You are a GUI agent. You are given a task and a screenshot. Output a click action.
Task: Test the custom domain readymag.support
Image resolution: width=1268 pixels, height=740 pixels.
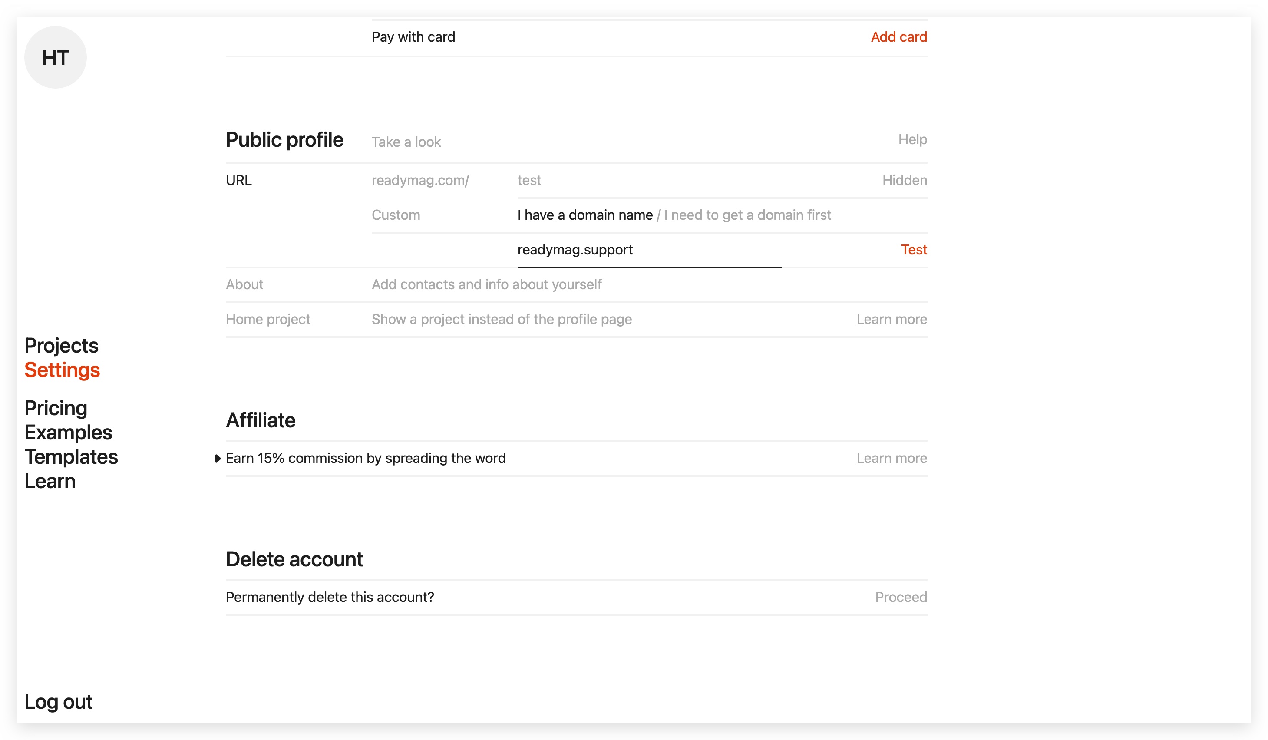pyautogui.click(x=914, y=250)
